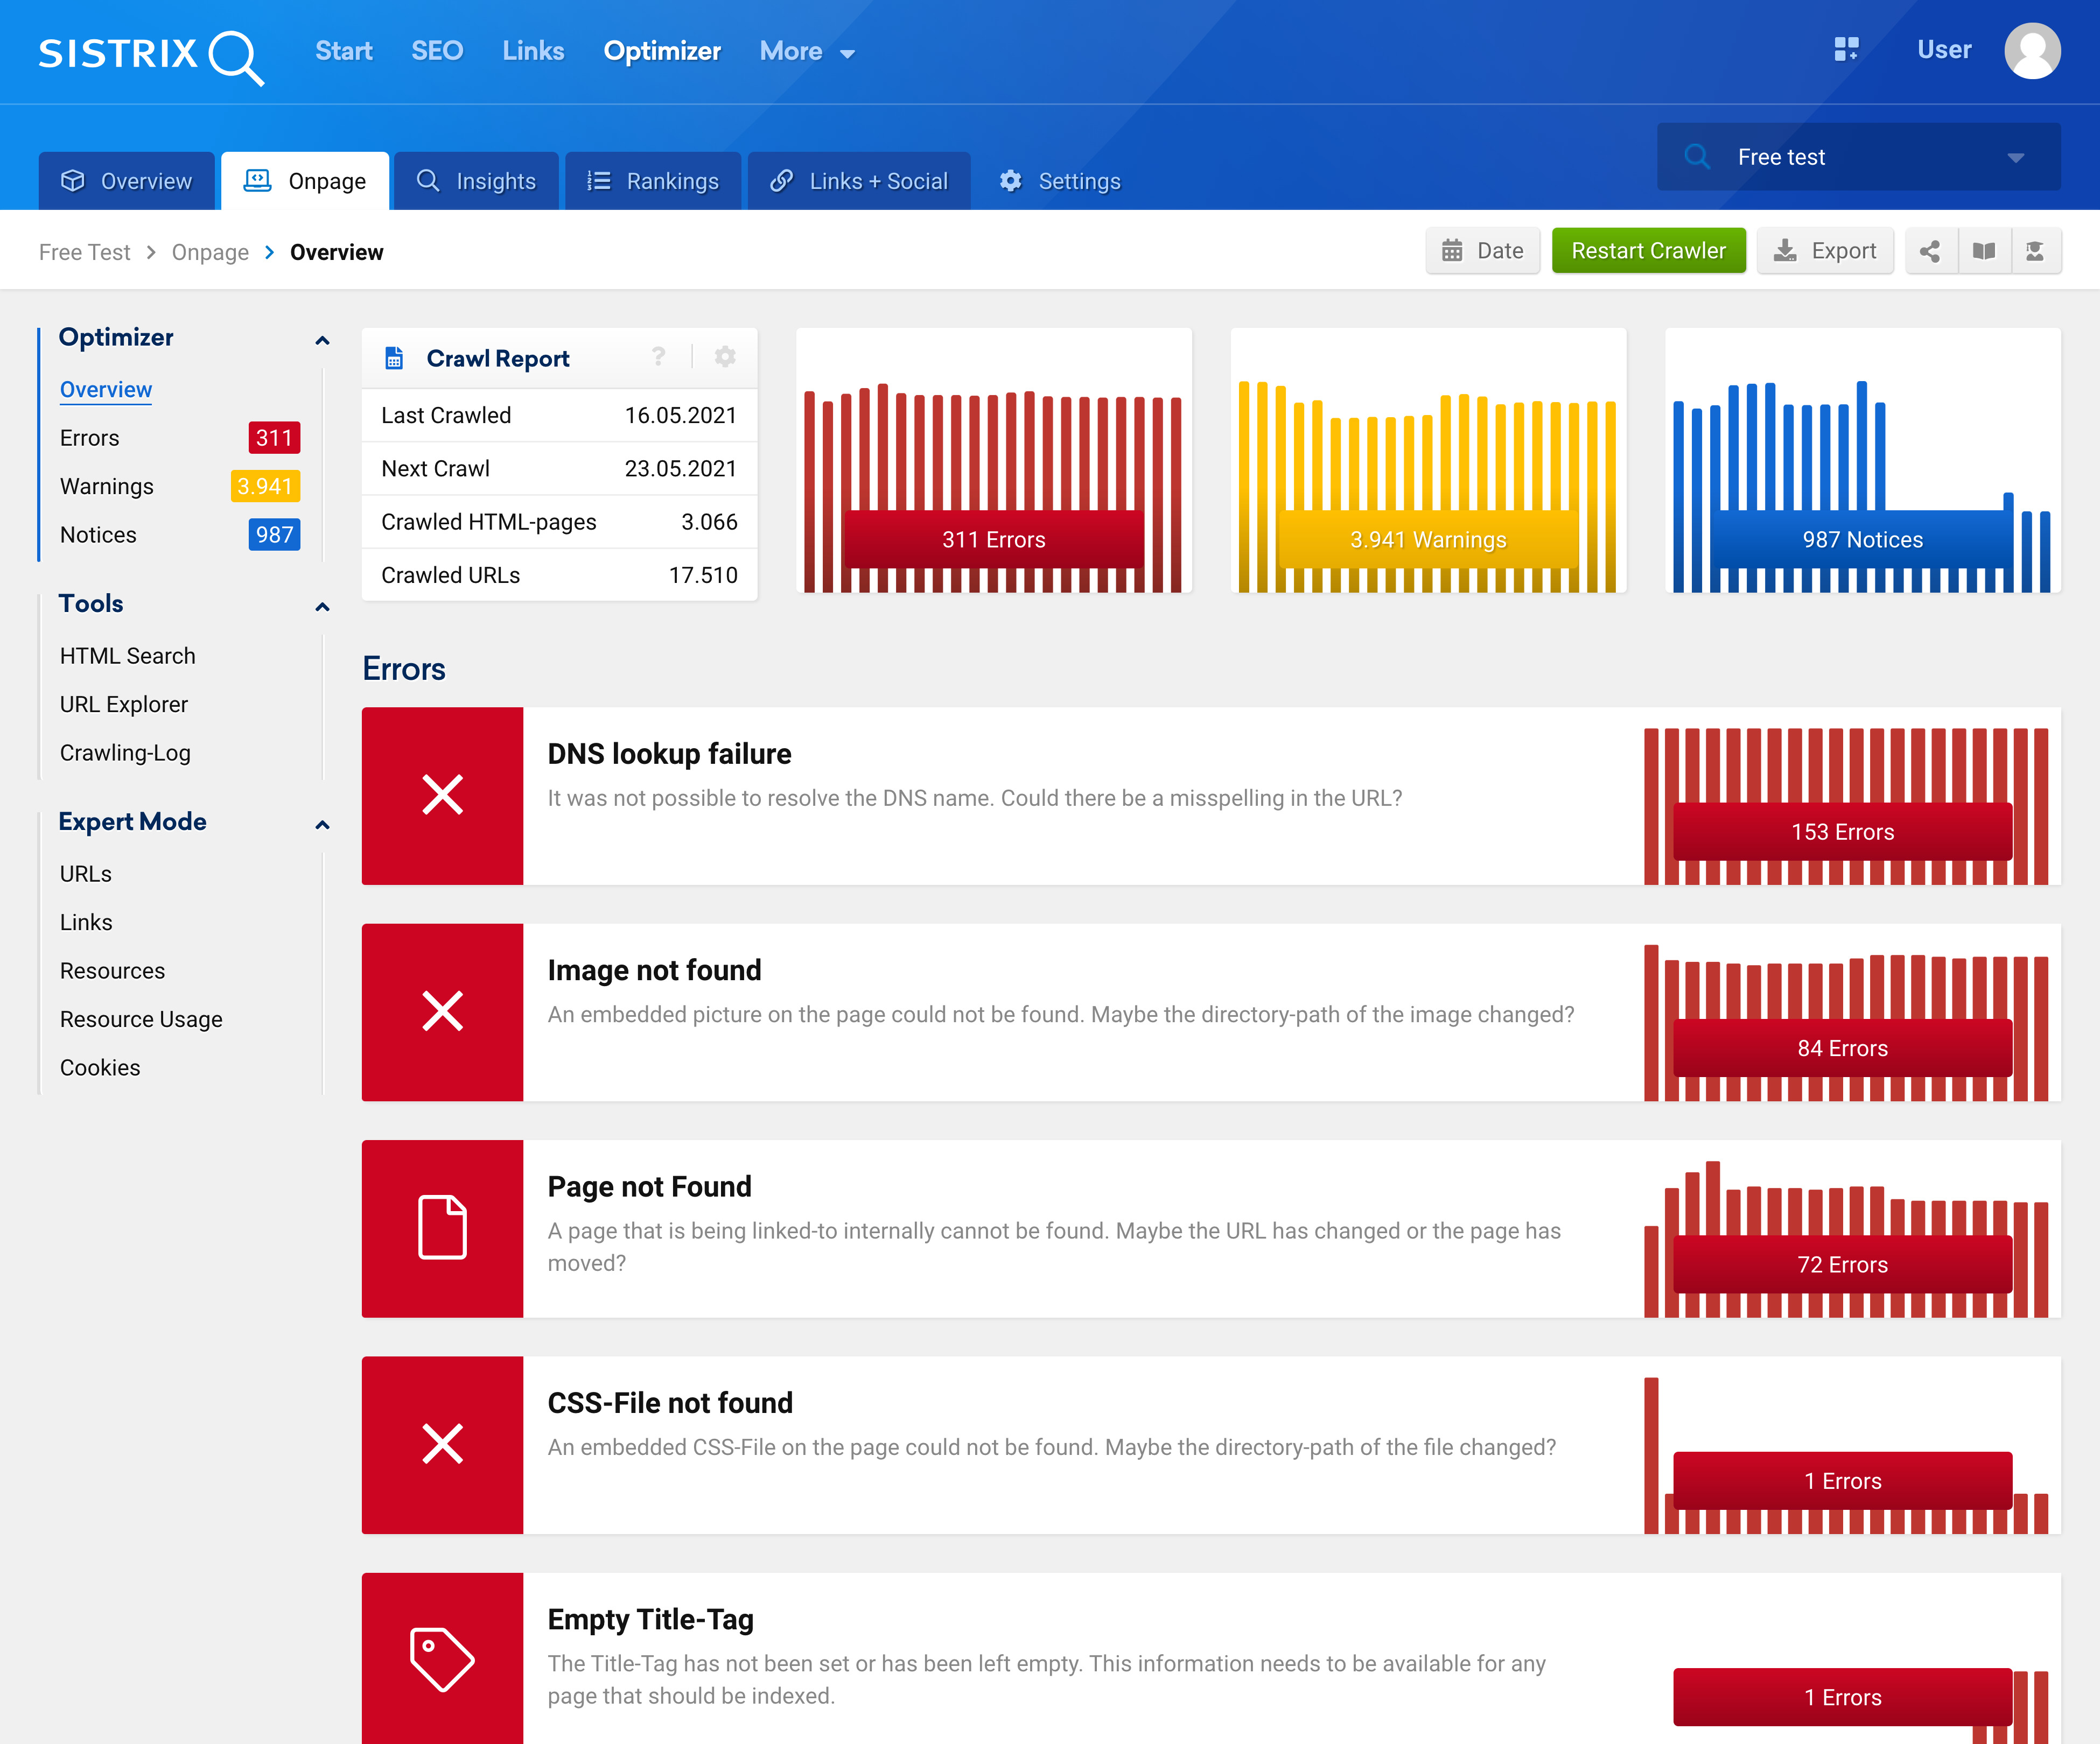Click the 3.941 Warnings chart label
The image size is (2100, 1744).
[x=1428, y=540]
